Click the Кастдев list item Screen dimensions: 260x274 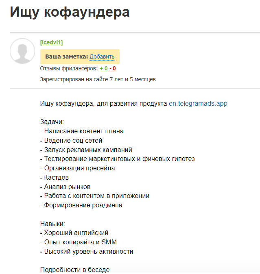[x=55, y=177]
